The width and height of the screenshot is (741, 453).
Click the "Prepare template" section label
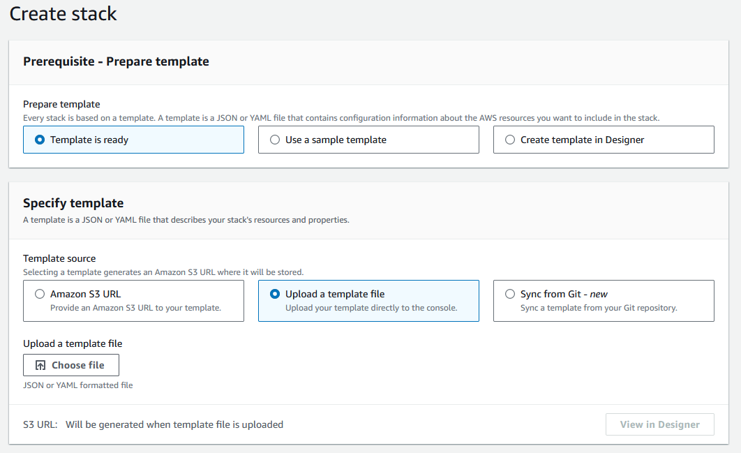[x=61, y=103]
